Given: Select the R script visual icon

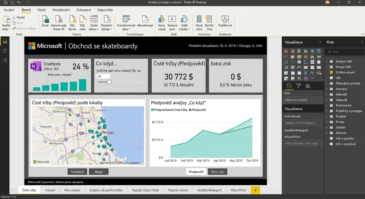Looking at the screenshot, I should coord(306,73).
